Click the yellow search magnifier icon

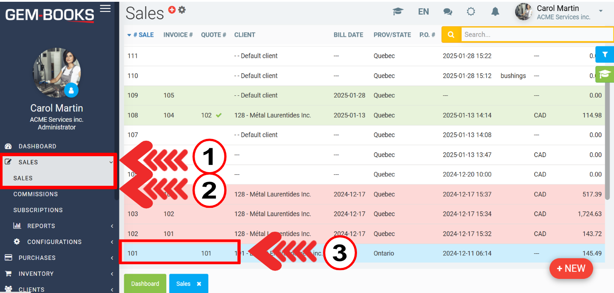(451, 34)
